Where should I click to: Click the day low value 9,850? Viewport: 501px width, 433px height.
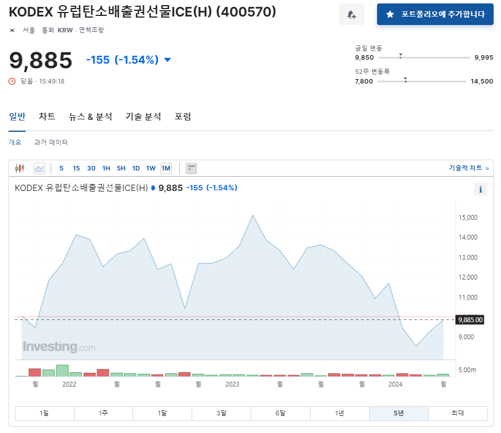pos(365,57)
